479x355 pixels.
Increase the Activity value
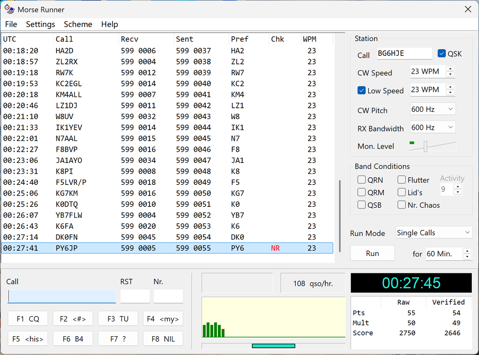coord(458,186)
